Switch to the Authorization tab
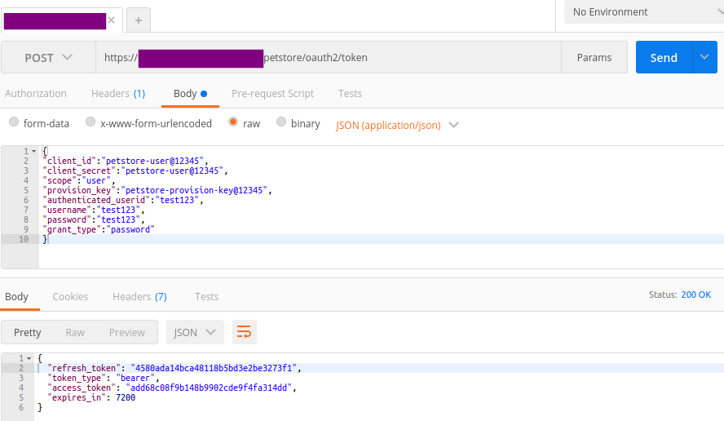Screen dimensions: 724x421 click(x=36, y=94)
